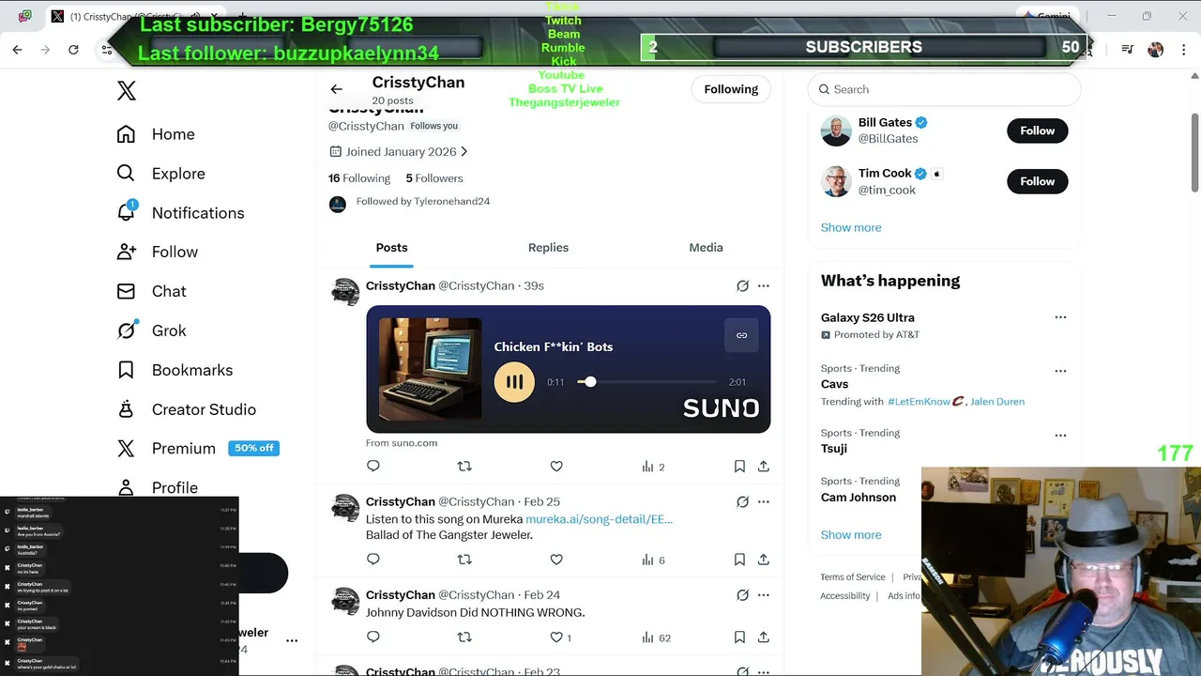Image resolution: width=1201 pixels, height=676 pixels.
Task: Repost the Suno song post
Action: click(464, 467)
